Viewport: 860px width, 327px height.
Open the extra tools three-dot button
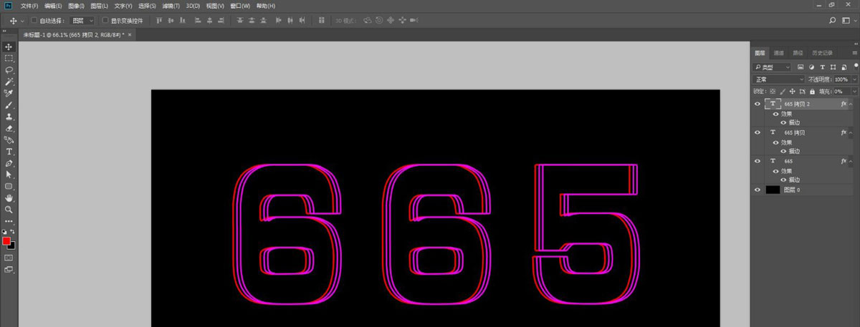9,221
